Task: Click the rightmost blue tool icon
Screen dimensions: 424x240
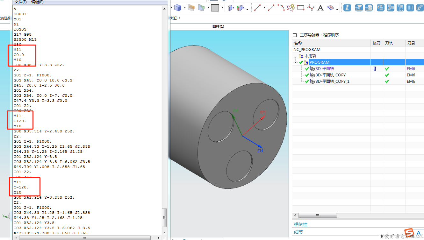Action: (x=420, y=7)
